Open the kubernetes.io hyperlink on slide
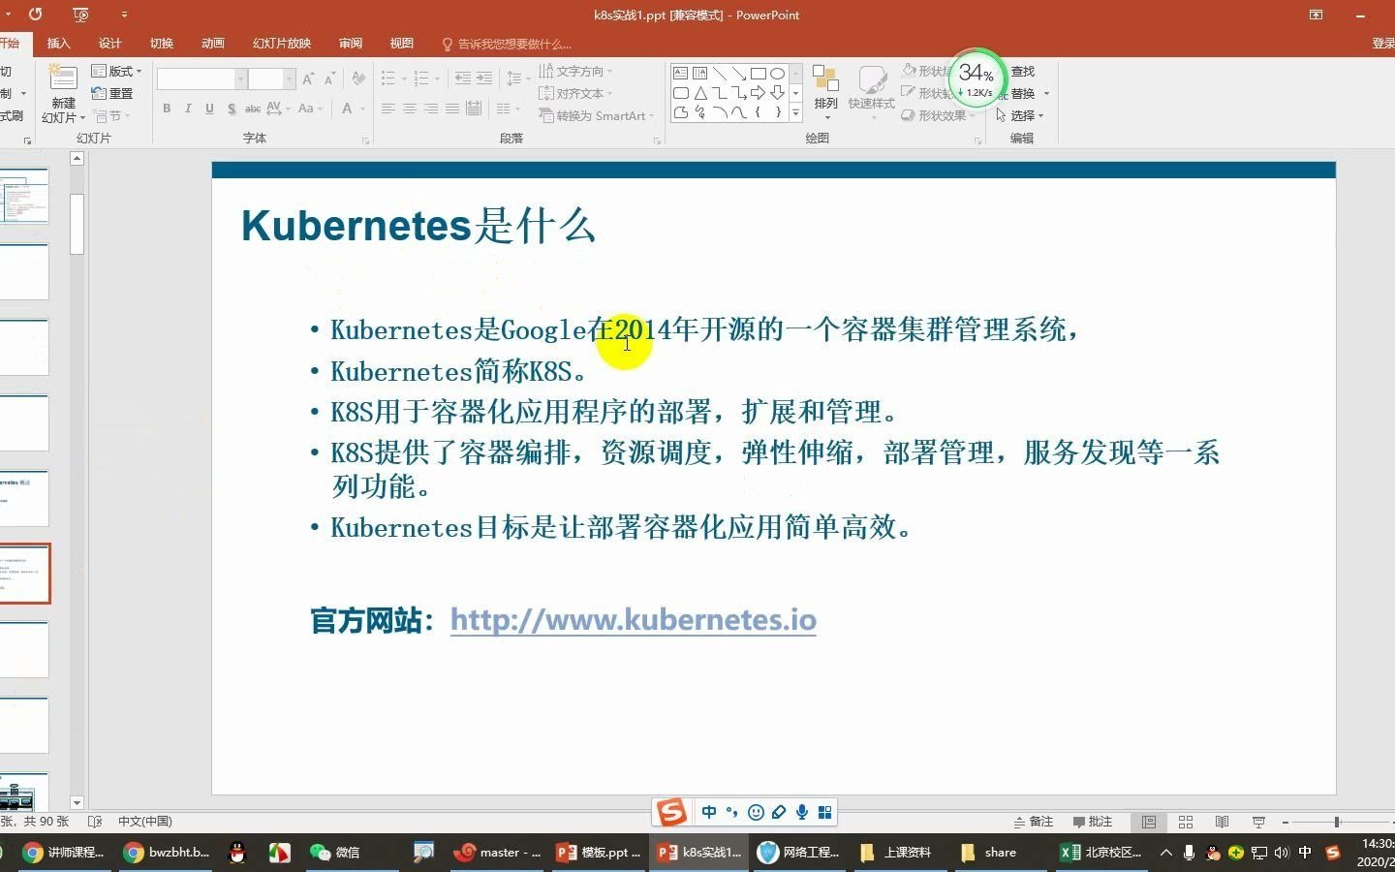 pos(633,619)
